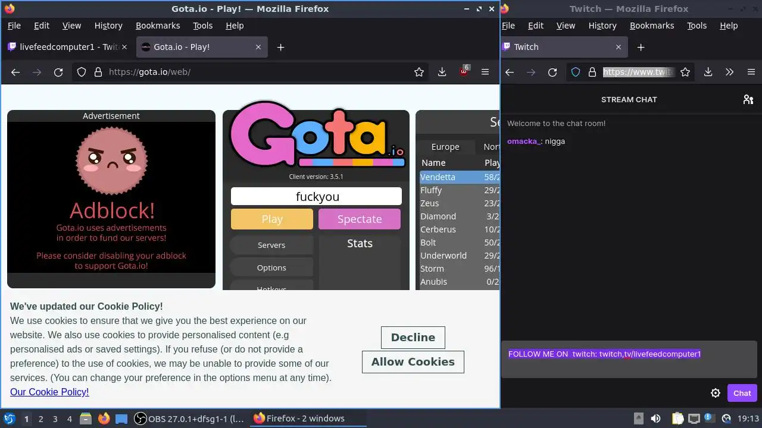Open the uBlock extension icon with badge
The height and width of the screenshot is (428, 762).
pos(464,71)
